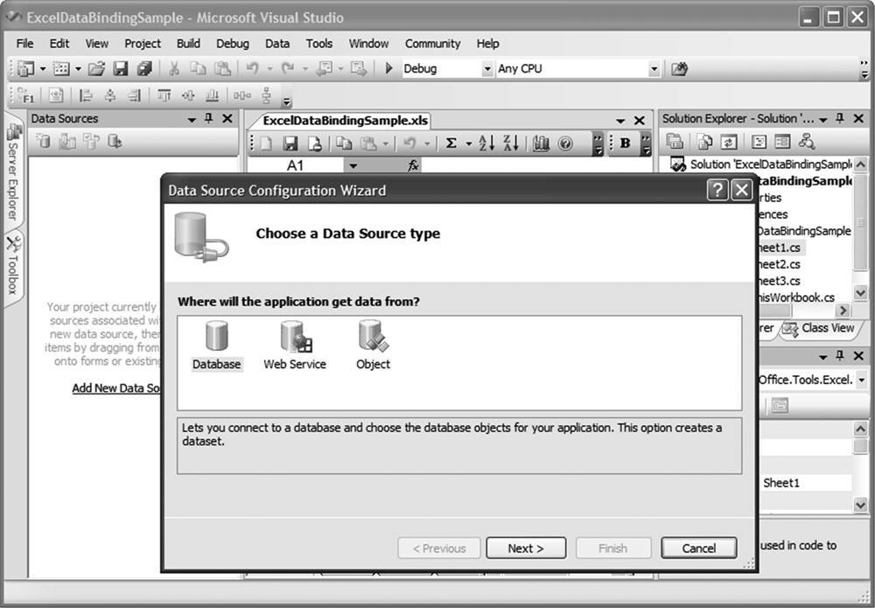Select the Web Service data source type
The width and height of the screenshot is (875, 608).
pyautogui.click(x=295, y=346)
